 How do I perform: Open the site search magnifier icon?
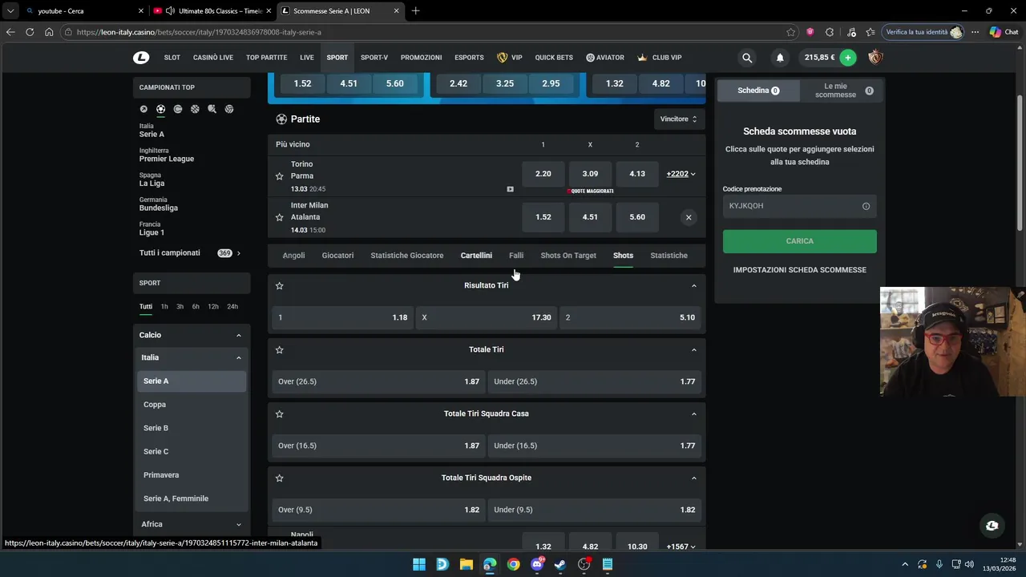point(747,58)
